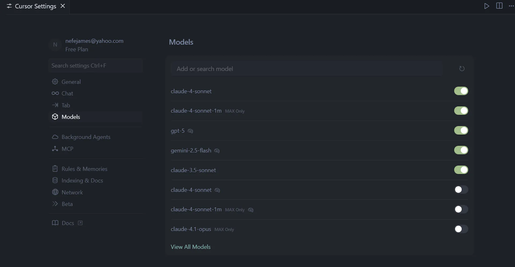Click the Run play button
The width and height of the screenshot is (515, 267).
pyautogui.click(x=487, y=6)
